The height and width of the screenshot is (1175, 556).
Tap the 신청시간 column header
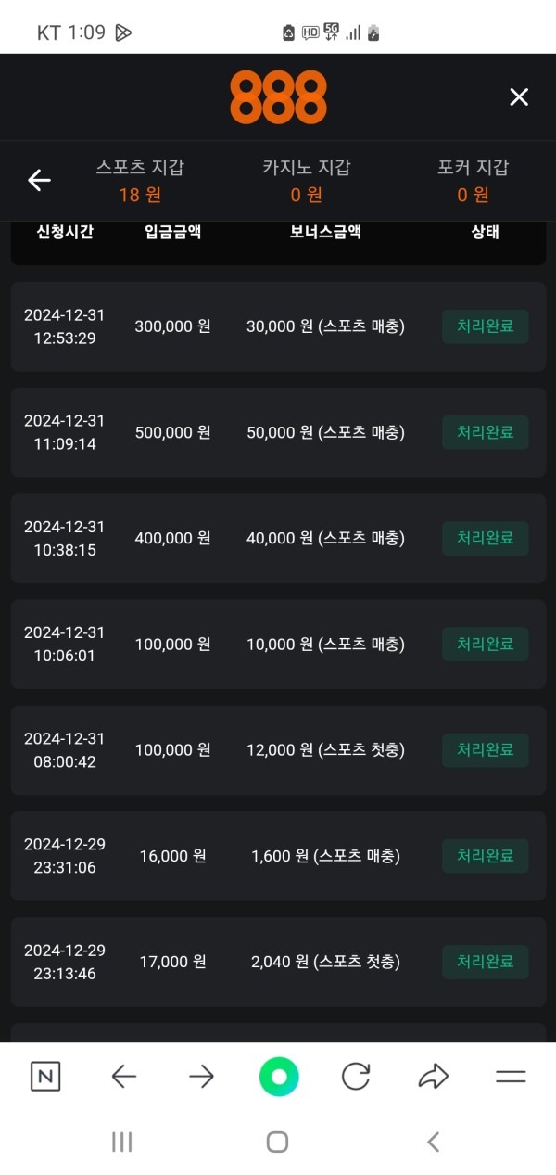(x=64, y=233)
